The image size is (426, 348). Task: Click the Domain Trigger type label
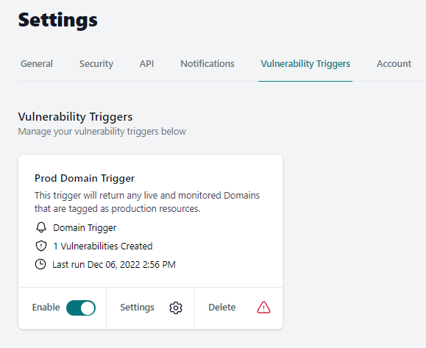point(85,227)
